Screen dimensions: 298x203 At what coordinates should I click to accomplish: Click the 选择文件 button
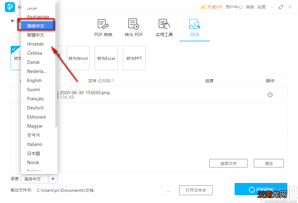pos(229,163)
